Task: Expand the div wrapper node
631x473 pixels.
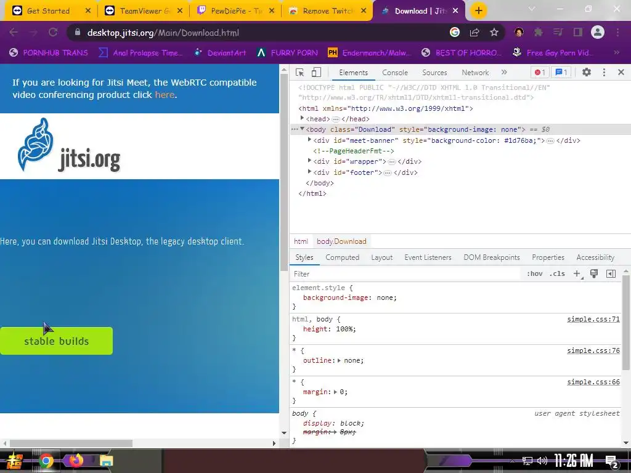Action: coord(309,161)
